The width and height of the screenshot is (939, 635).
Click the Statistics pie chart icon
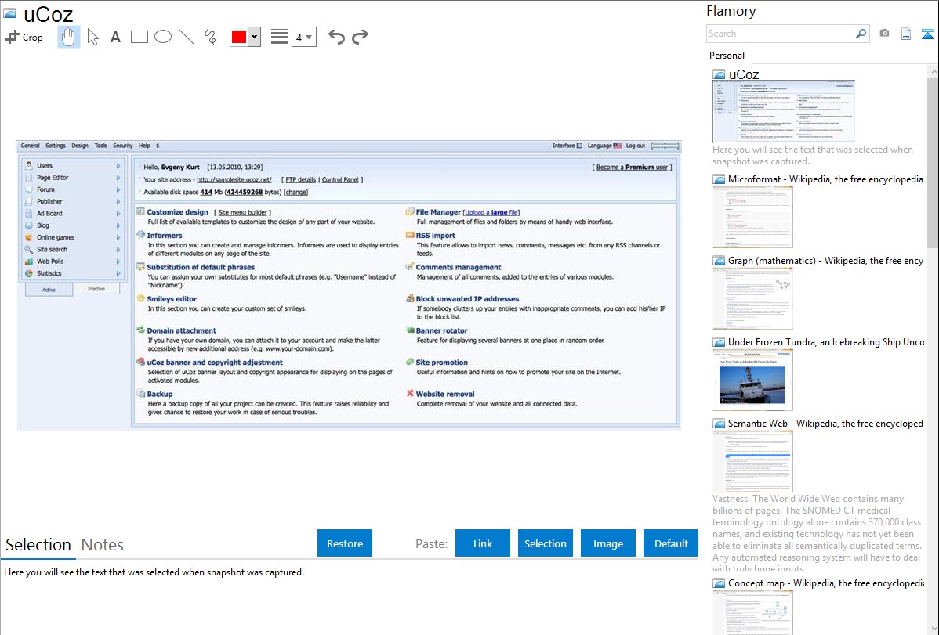29,273
